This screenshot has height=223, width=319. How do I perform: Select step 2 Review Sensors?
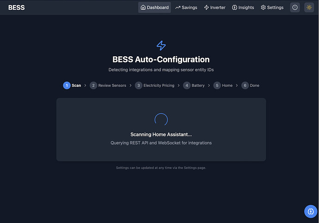(108, 85)
